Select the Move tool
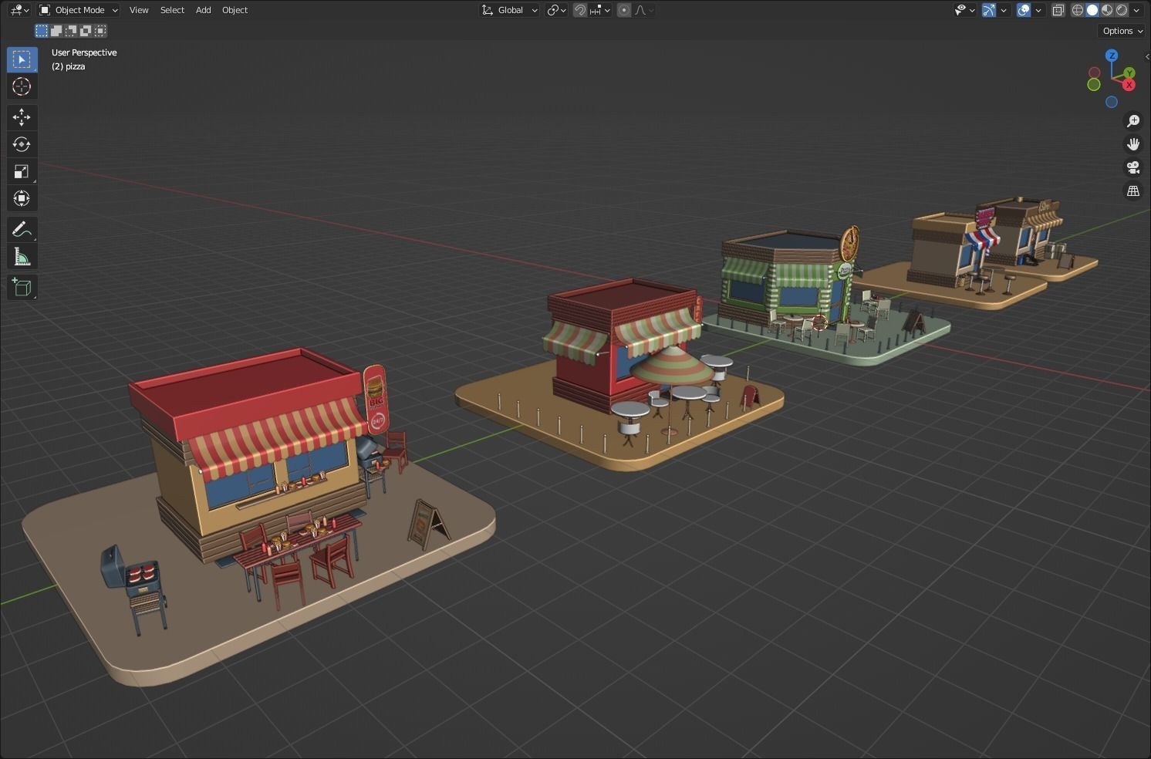The image size is (1151, 759). [x=22, y=117]
